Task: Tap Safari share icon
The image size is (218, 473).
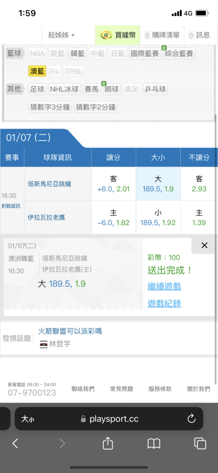Action: [108, 443]
